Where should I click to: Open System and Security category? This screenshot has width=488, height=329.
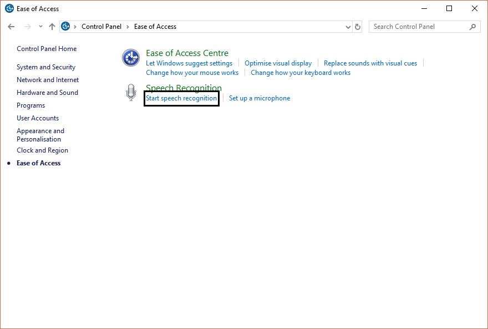(46, 67)
